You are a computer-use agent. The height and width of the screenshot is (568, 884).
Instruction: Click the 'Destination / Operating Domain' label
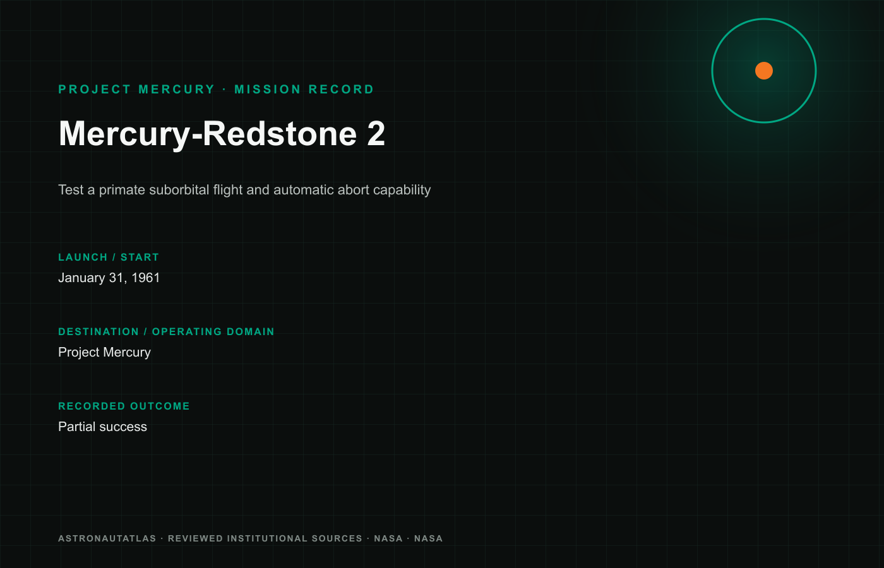[166, 332]
